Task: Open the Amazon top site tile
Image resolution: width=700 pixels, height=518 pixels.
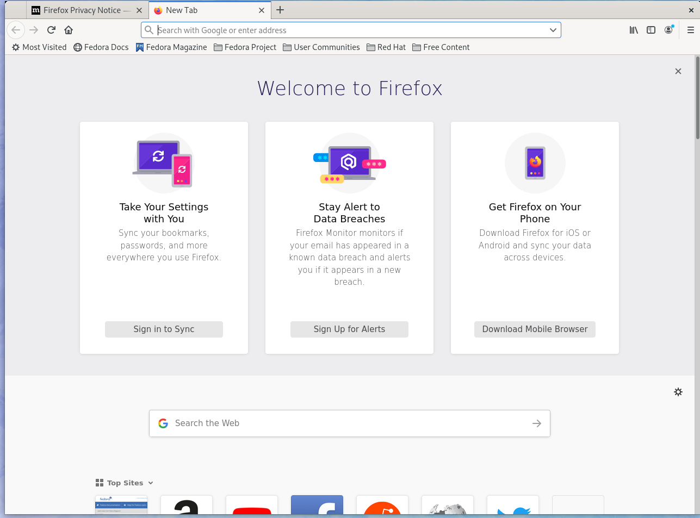Action: 187,505
